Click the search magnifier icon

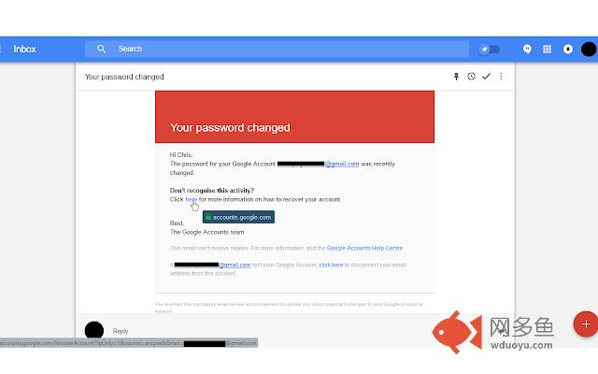click(102, 49)
